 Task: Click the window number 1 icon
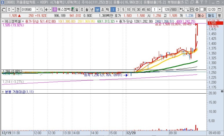point(2,2)
